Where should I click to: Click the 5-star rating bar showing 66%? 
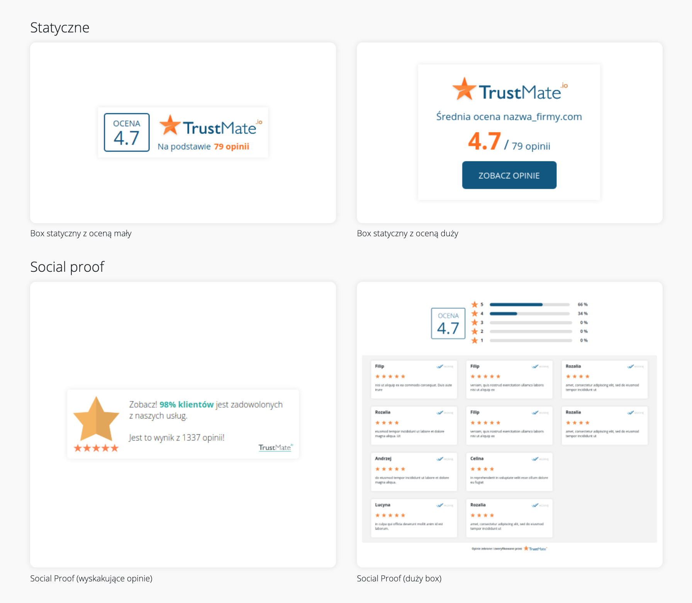(x=529, y=305)
